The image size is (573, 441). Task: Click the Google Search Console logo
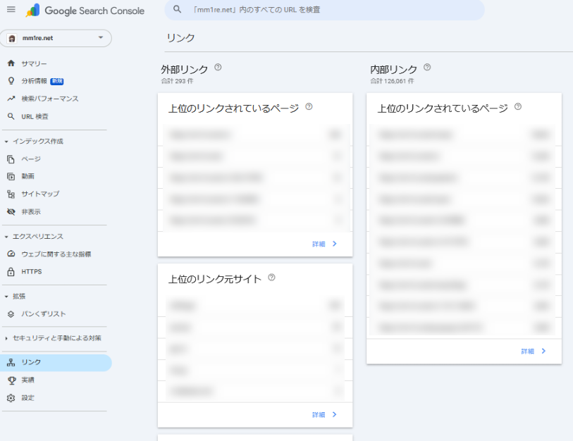(85, 11)
